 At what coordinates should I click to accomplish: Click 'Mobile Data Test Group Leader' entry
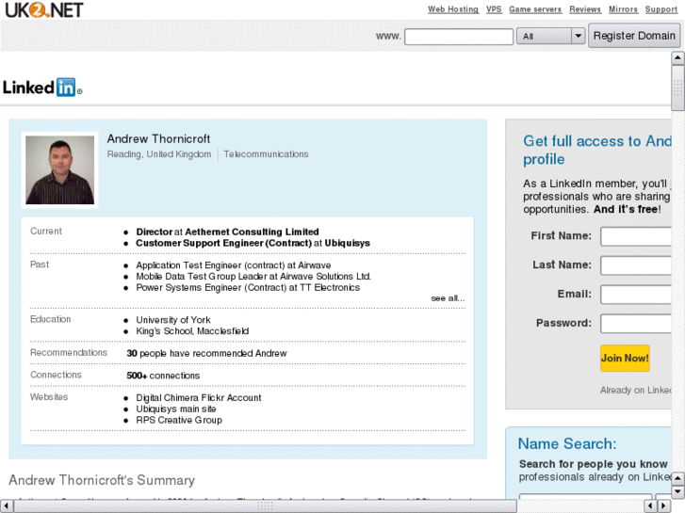click(253, 277)
